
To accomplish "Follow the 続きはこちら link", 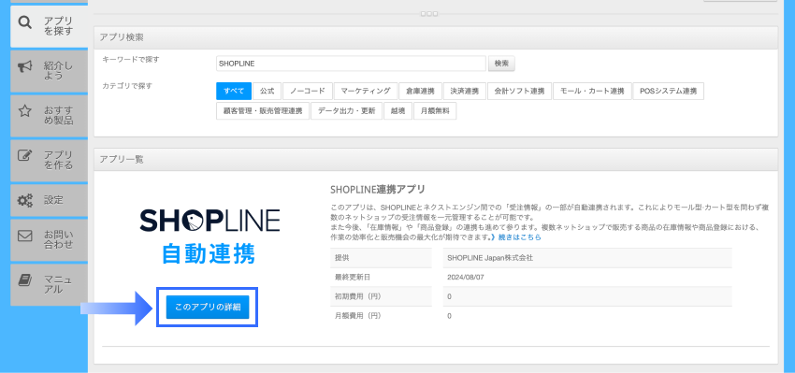I will (519, 237).
